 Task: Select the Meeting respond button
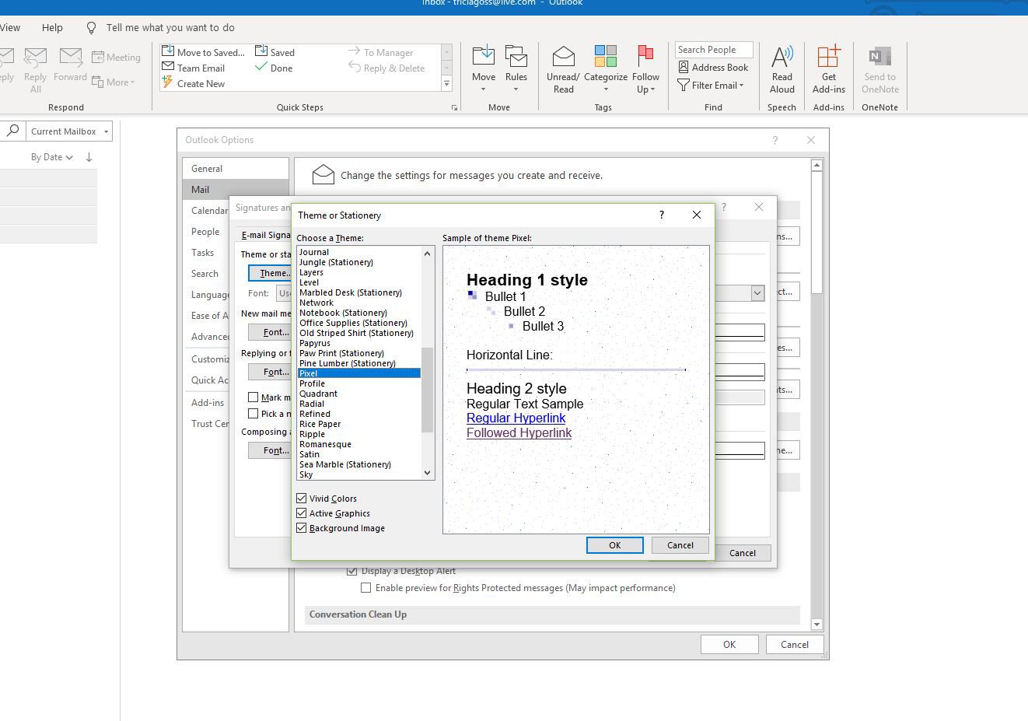(116, 57)
